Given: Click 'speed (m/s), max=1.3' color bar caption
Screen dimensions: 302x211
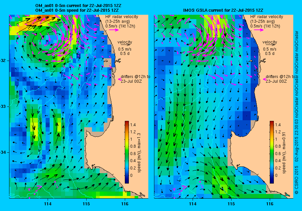Looking at the screenshot, I should (x=139, y=153).
